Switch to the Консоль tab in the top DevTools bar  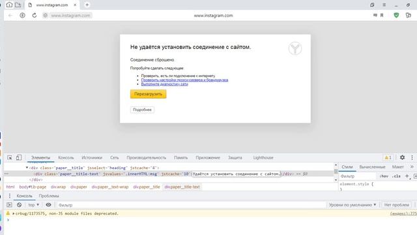coord(66,157)
